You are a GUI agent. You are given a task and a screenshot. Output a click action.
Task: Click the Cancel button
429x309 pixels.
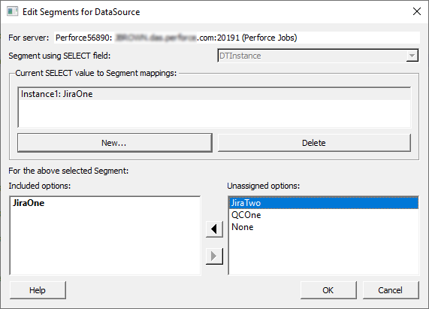point(391,290)
